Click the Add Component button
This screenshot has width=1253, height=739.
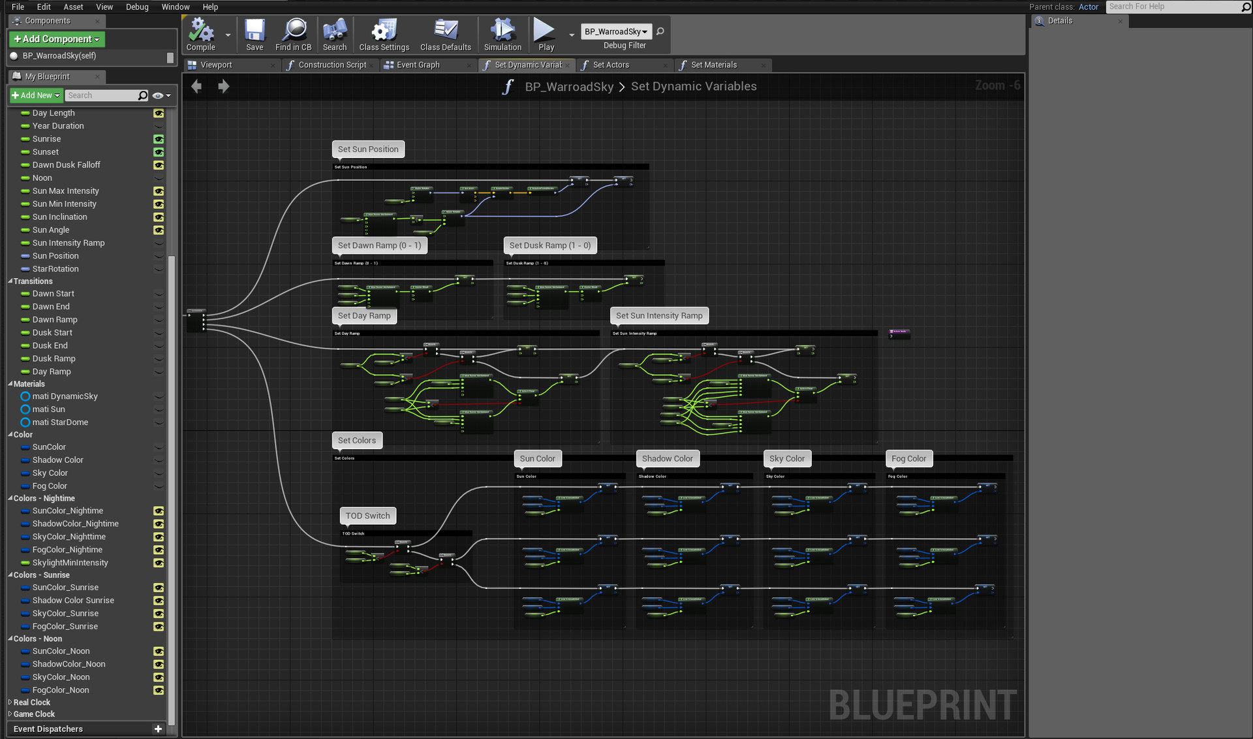(x=57, y=39)
